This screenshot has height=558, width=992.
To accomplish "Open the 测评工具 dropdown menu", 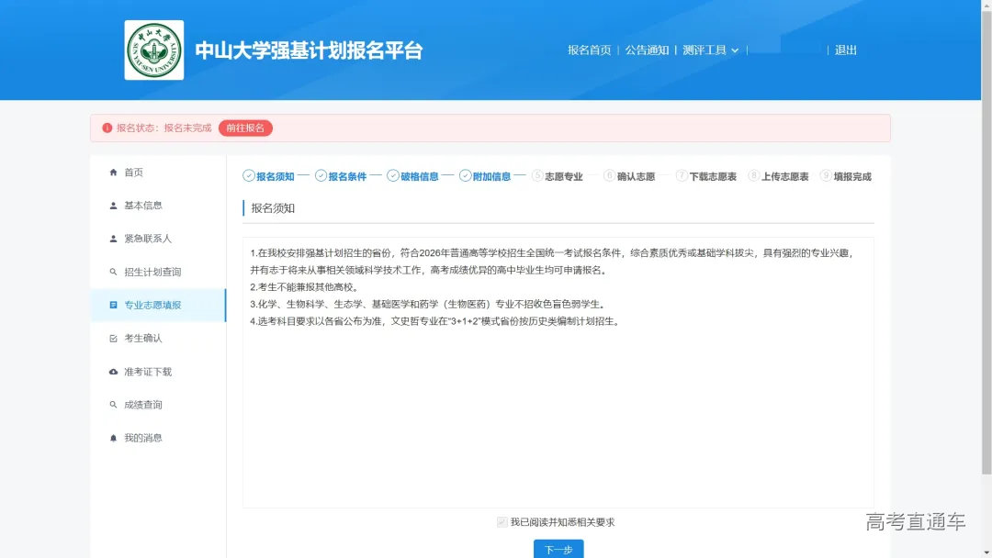I will coord(710,50).
